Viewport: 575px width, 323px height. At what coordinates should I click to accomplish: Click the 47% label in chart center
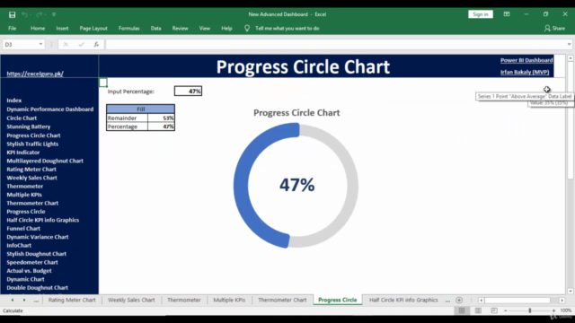tap(296, 185)
